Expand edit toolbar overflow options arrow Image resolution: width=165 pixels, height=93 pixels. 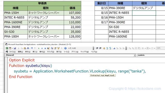[x=126, y=48]
